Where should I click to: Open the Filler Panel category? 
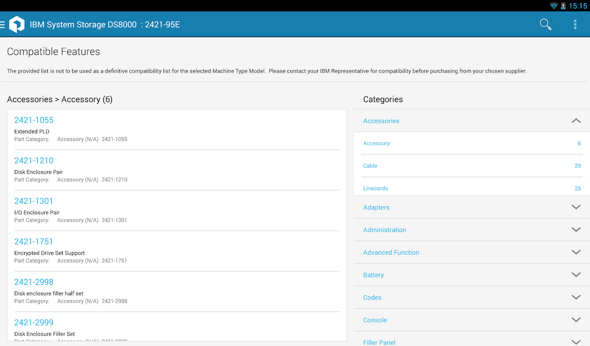click(472, 339)
